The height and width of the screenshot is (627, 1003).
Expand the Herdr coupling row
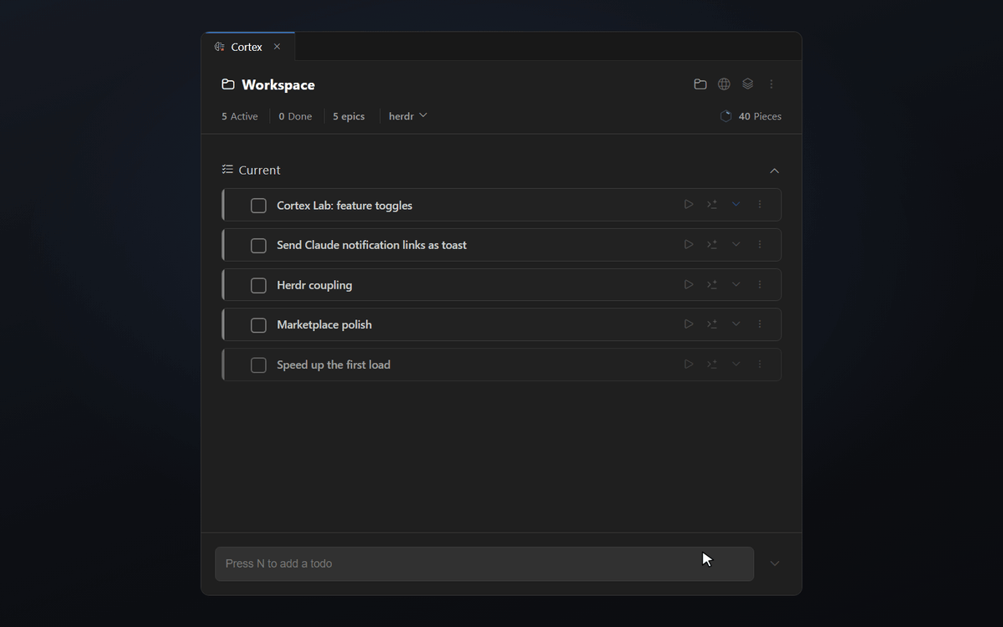(x=736, y=284)
